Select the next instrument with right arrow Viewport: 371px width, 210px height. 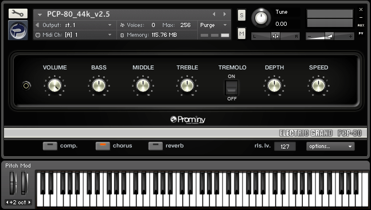(225, 14)
